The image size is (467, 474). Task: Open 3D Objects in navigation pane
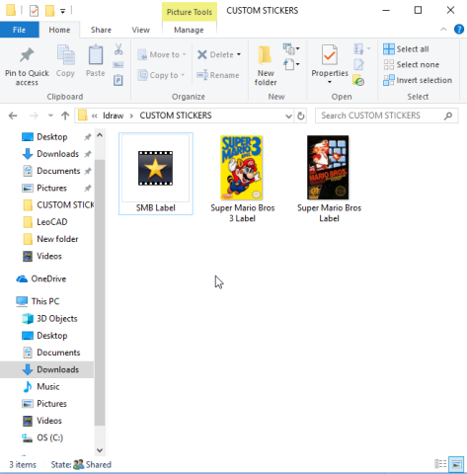point(50,318)
